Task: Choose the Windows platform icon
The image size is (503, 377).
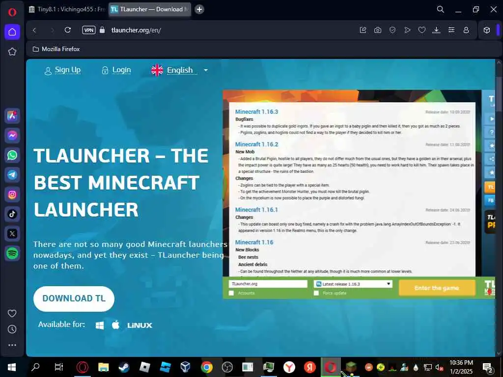Action: [x=100, y=325]
